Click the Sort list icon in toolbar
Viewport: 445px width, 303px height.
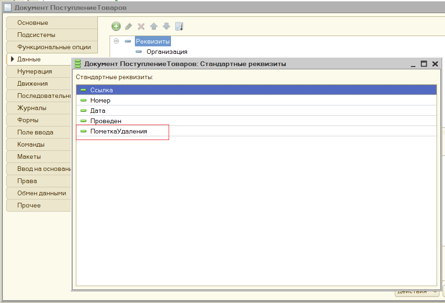179,27
